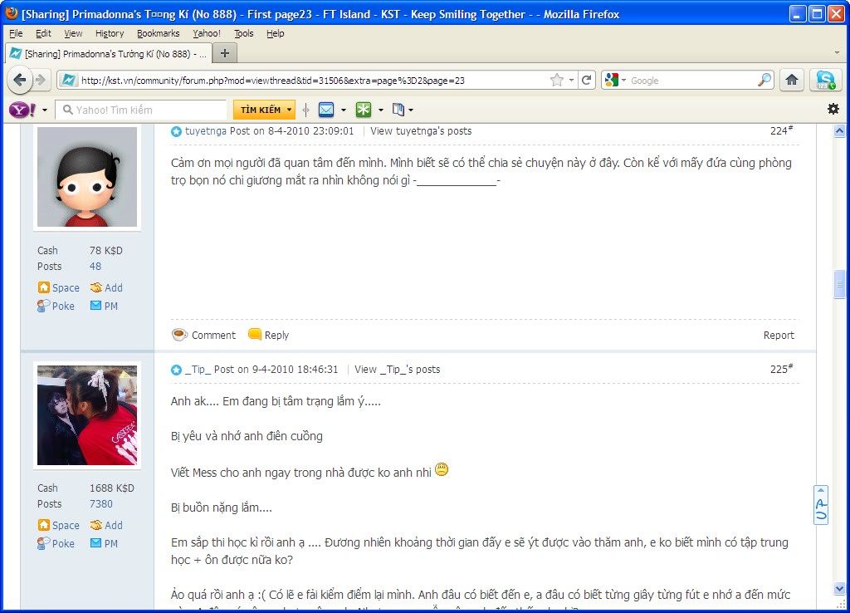This screenshot has width=850, height=613.
Task: Click post number 224#
Action: 781,130
